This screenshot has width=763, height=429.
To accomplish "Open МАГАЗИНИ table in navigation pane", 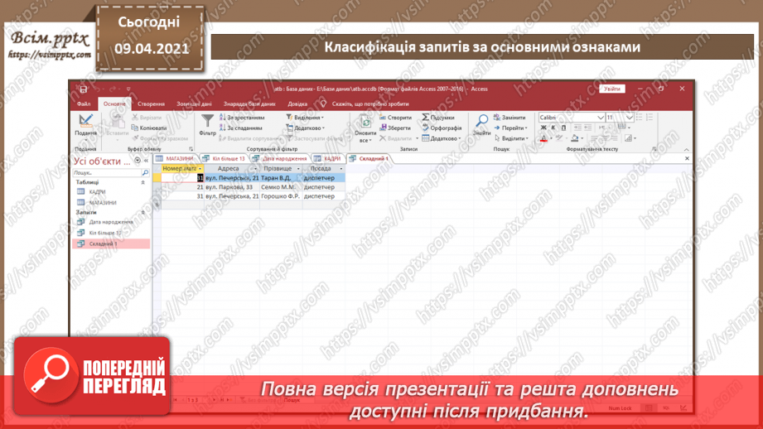I will pos(102,203).
